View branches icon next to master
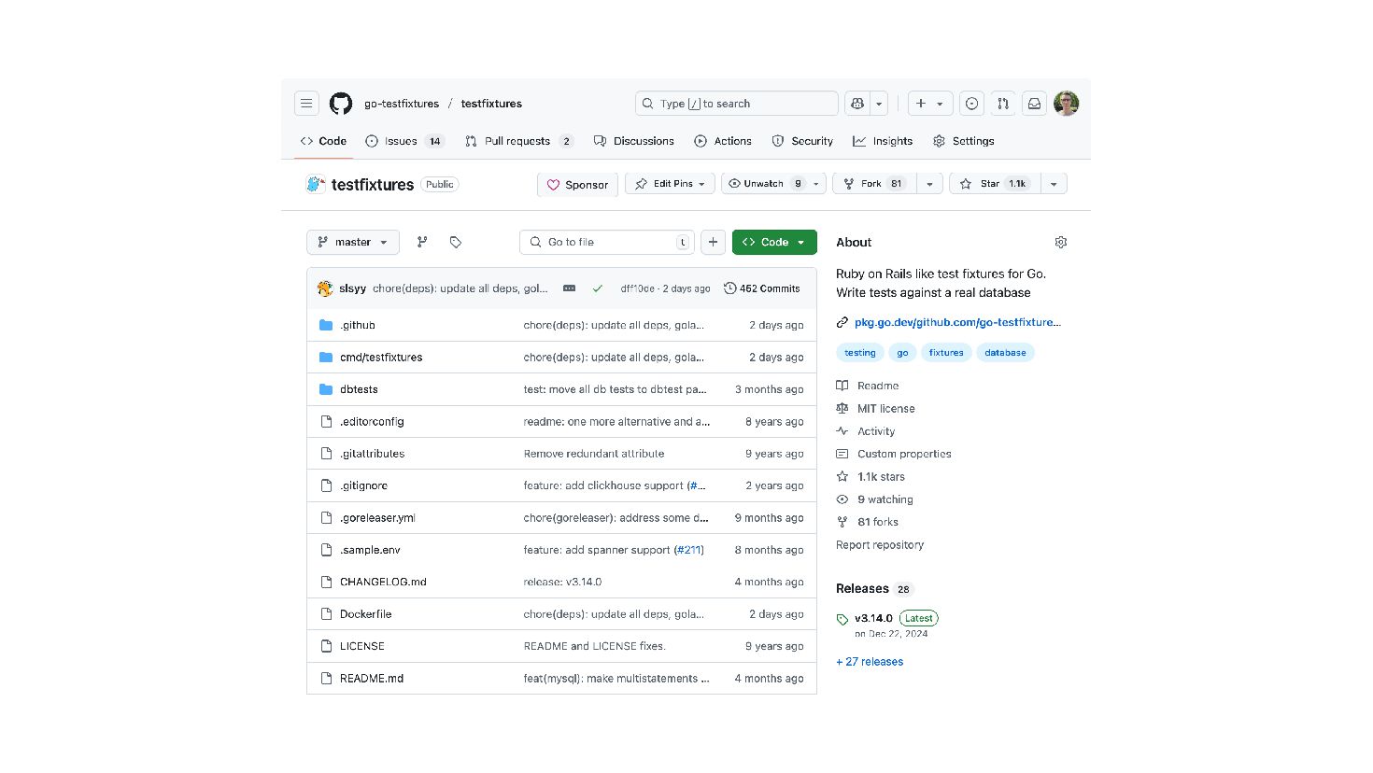1373x773 pixels. pyautogui.click(x=422, y=242)
